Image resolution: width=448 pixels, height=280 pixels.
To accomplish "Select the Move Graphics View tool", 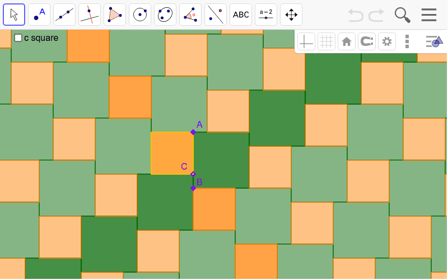I will pyautogui.click(x=291, y=15).
